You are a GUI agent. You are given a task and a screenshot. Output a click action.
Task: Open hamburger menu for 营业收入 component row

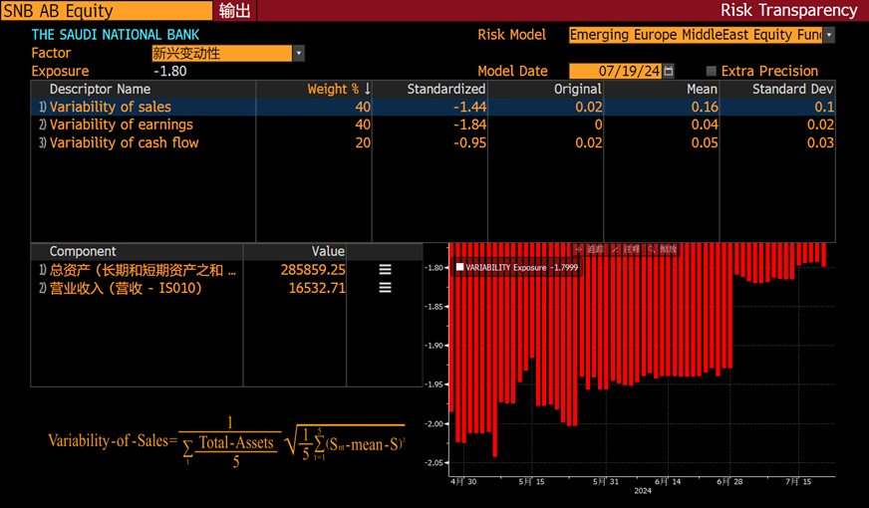[x=386, y=288]
